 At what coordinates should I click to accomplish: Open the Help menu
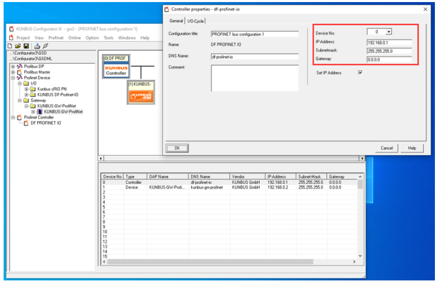tap(145, 38)
